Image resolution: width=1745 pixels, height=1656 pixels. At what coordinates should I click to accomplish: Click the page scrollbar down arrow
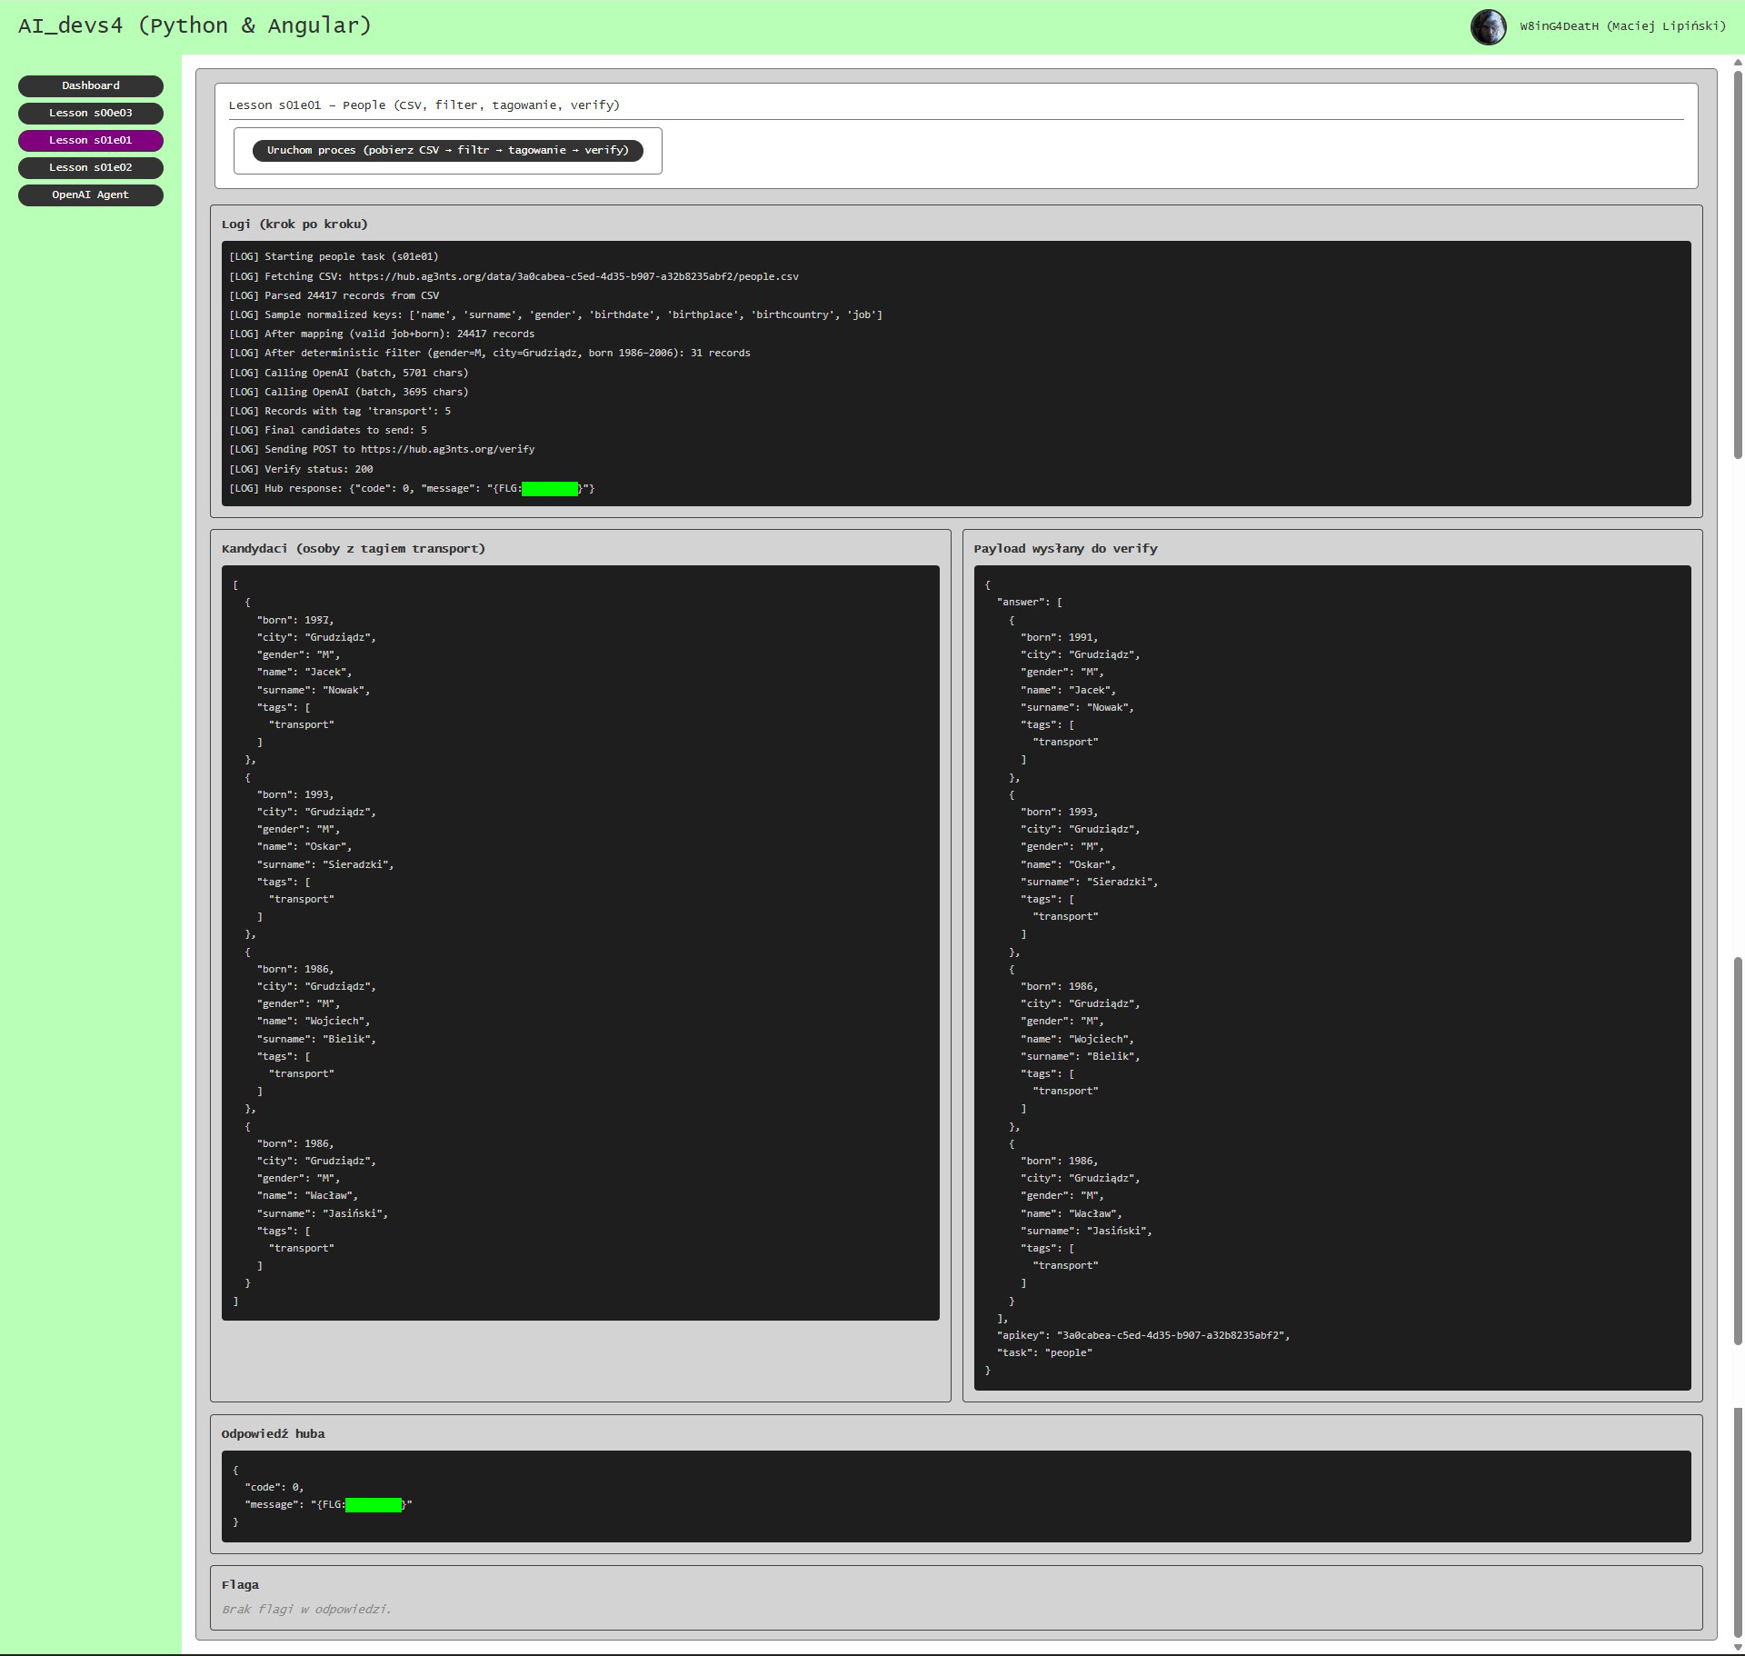(1738, 1647)
